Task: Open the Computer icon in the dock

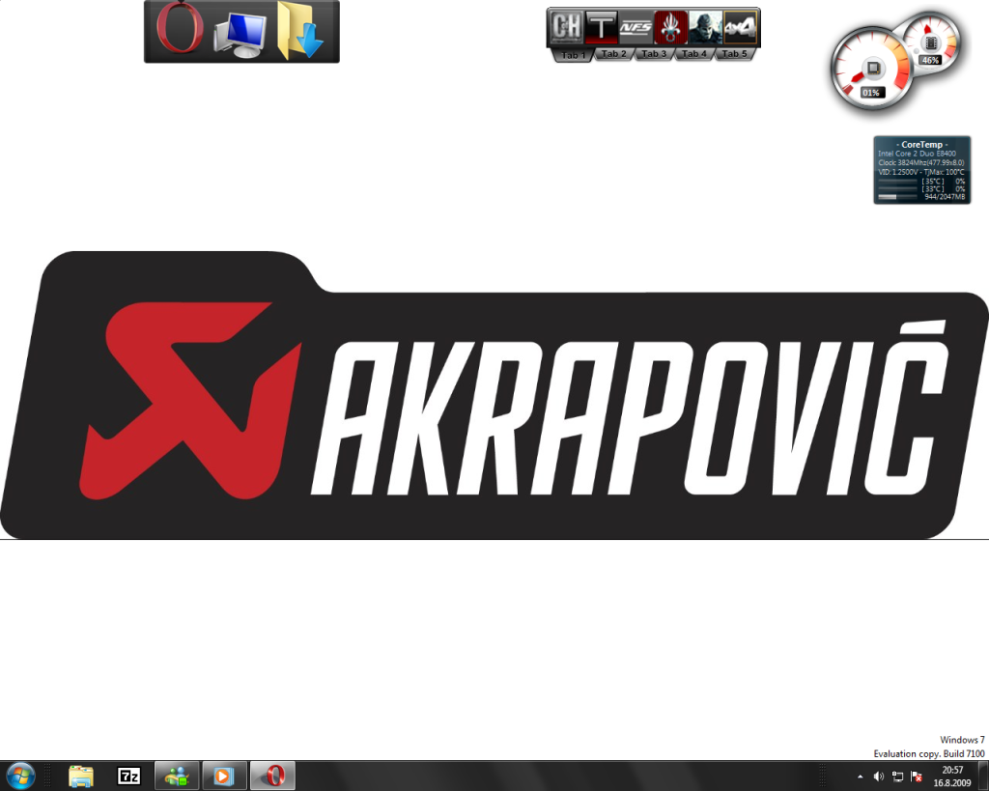Action: pyautogui.click(x=240, y=35)
